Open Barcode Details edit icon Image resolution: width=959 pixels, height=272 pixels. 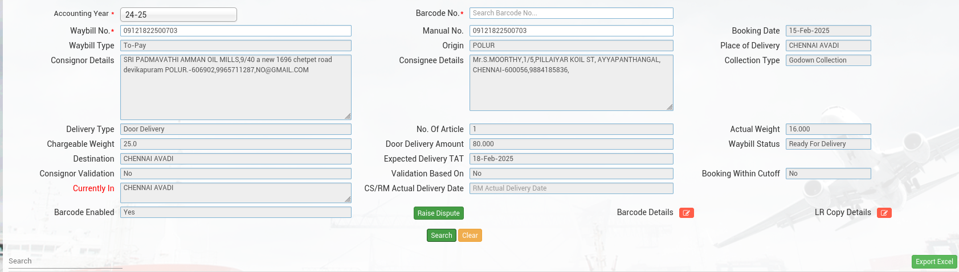point(686,213)
